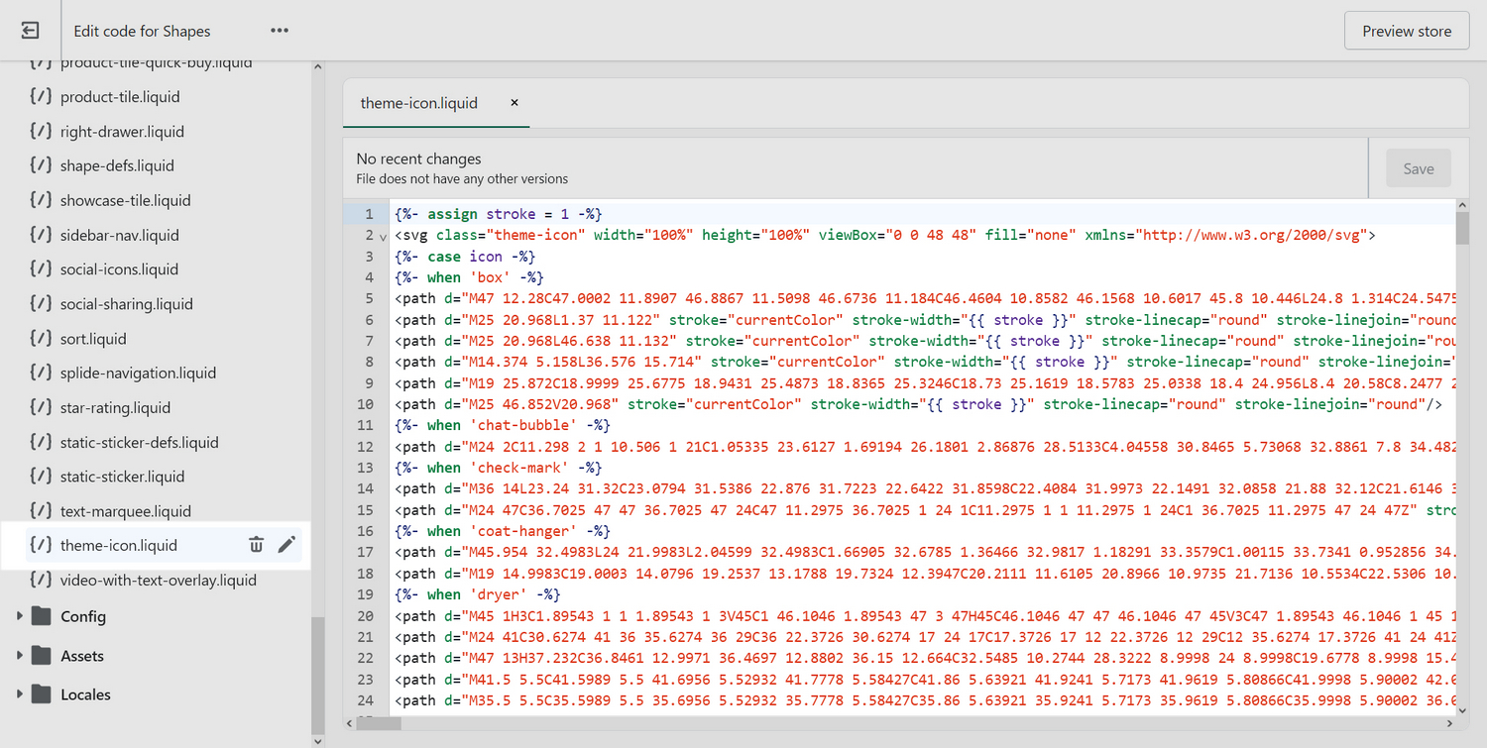1487x748 pixels.
Task: Open showcase-tile.liquid file
Action: (x=125, y=200)
